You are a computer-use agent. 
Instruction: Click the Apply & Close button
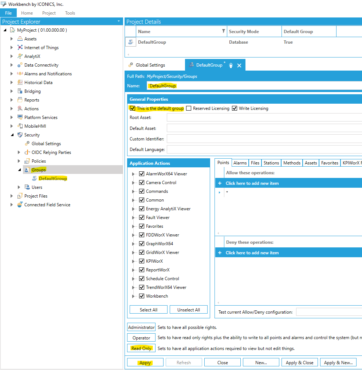tap(299, 363)
